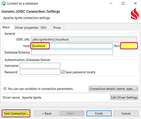Screen dimensions: 141x119
Task: Click 'You can use variables' hint text
Action: (x=40, y=89)
